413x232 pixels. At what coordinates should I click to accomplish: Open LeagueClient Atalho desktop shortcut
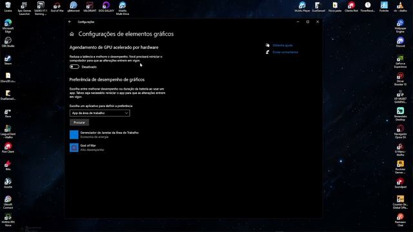click(8, 132)
